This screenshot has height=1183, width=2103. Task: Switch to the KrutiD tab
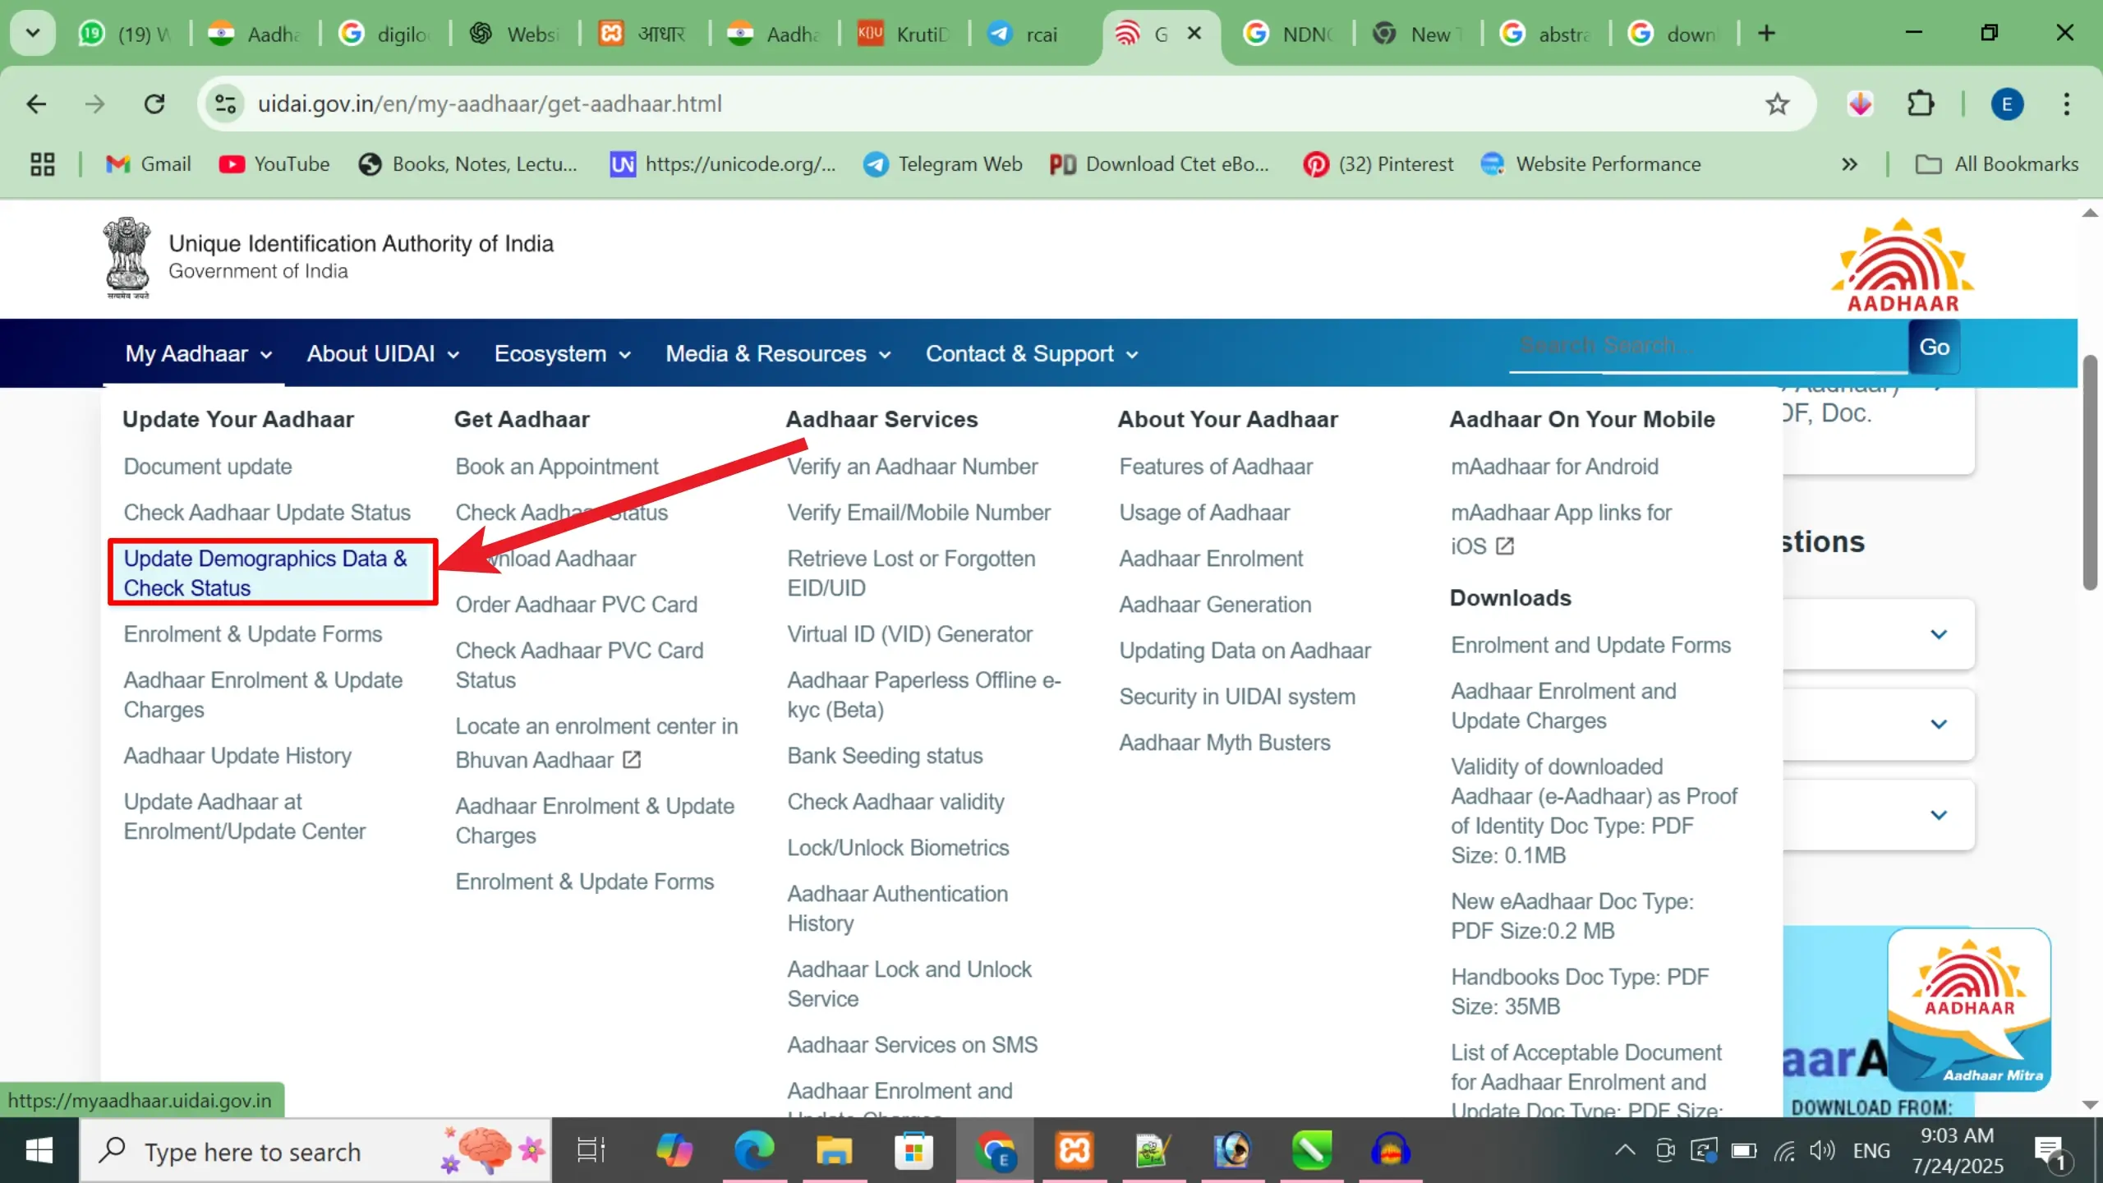coord(904,34)
